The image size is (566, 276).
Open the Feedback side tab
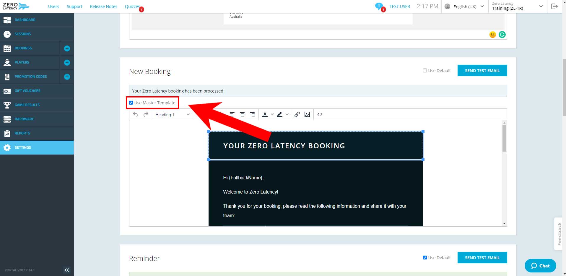coord(558,234)
